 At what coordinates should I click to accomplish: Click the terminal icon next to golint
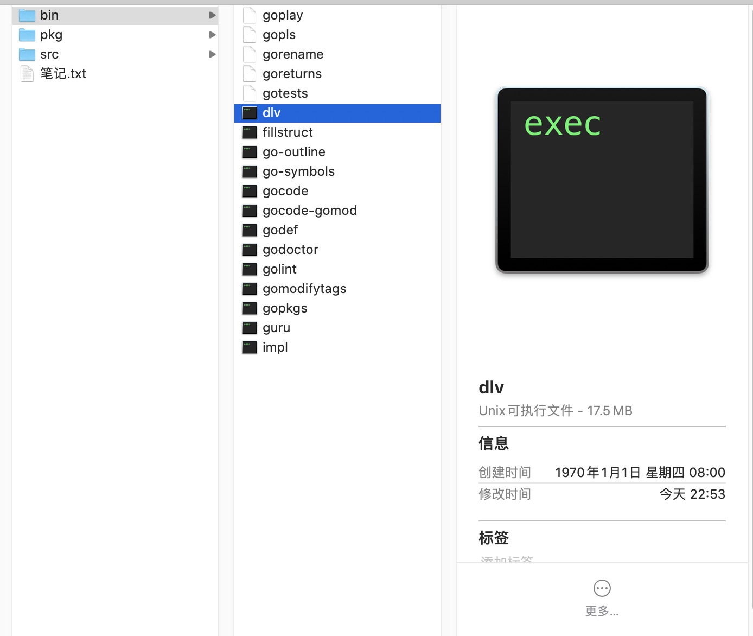(249, 269)
